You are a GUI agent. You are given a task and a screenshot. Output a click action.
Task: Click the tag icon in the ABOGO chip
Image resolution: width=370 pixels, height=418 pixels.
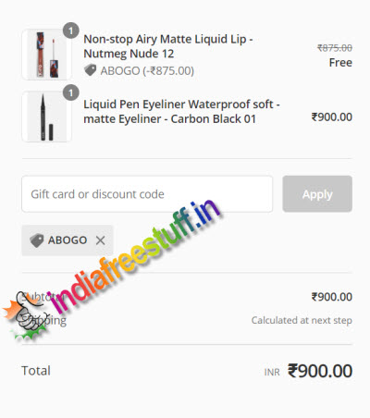pos(37,240)
